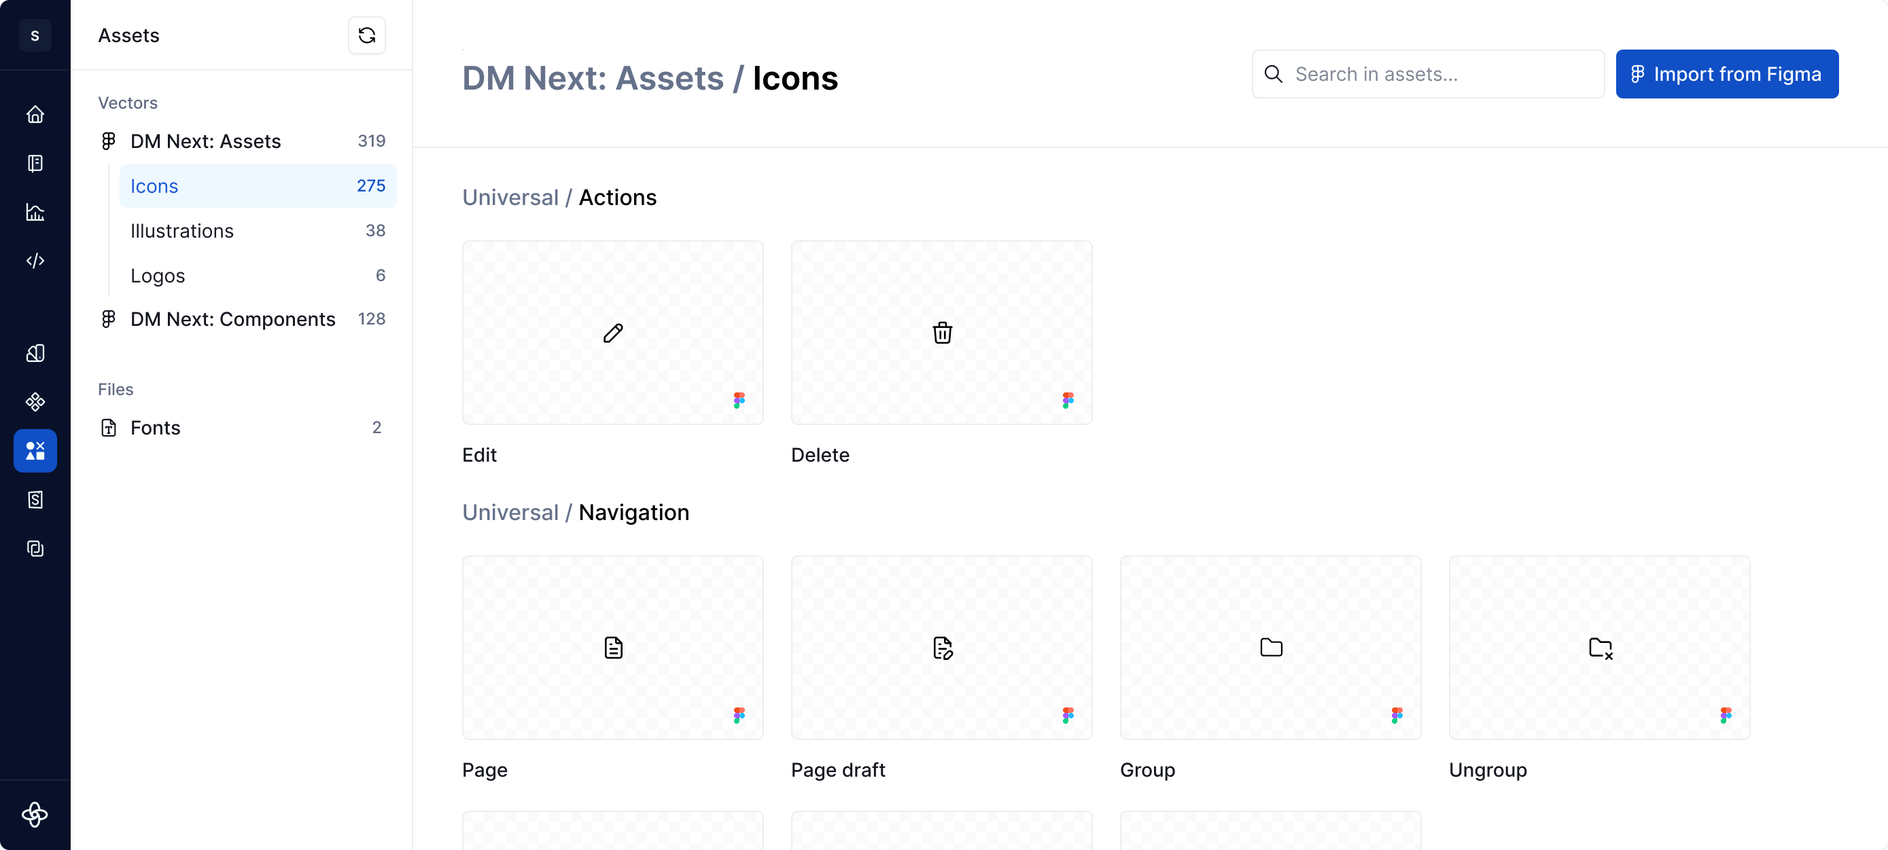
Task: Open the knot logo icon at sidebar bottom
Action: 35,814
